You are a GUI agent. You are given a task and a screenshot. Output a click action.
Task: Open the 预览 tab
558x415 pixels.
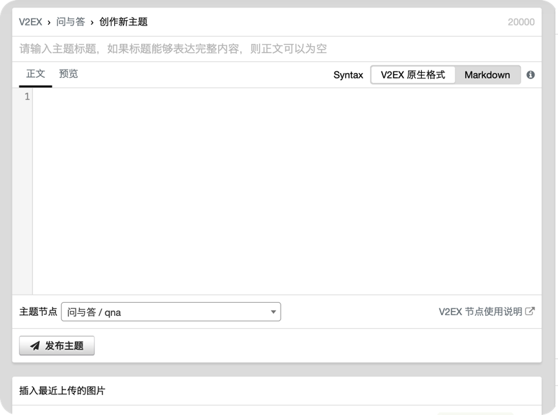pyautogui.click(x=69, y=74)
